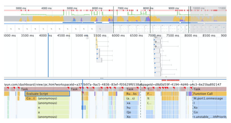Select the 'o...' network request near 7000 ms

157,42
